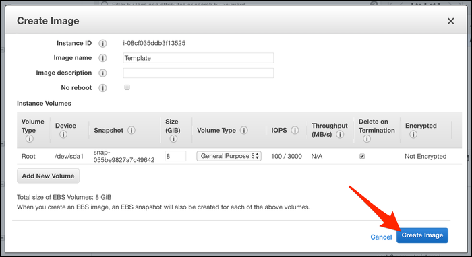Click the Not Encrypted cell
The height and width of the screenshot is (257, 472).
coord(425,157)
